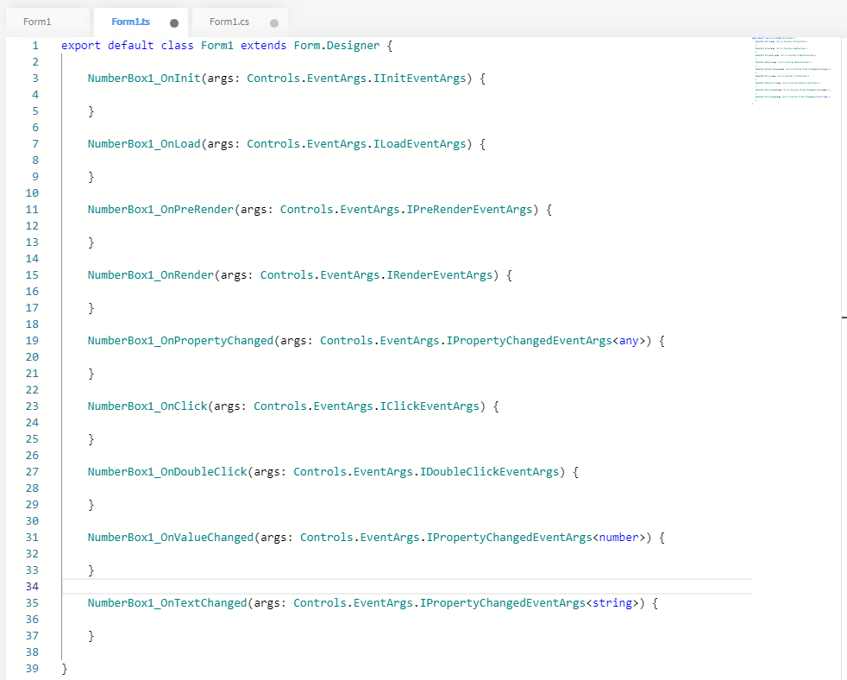847x680 pixels.
Task: Select the Form1.ts tab
Action: tap(130, 22)
